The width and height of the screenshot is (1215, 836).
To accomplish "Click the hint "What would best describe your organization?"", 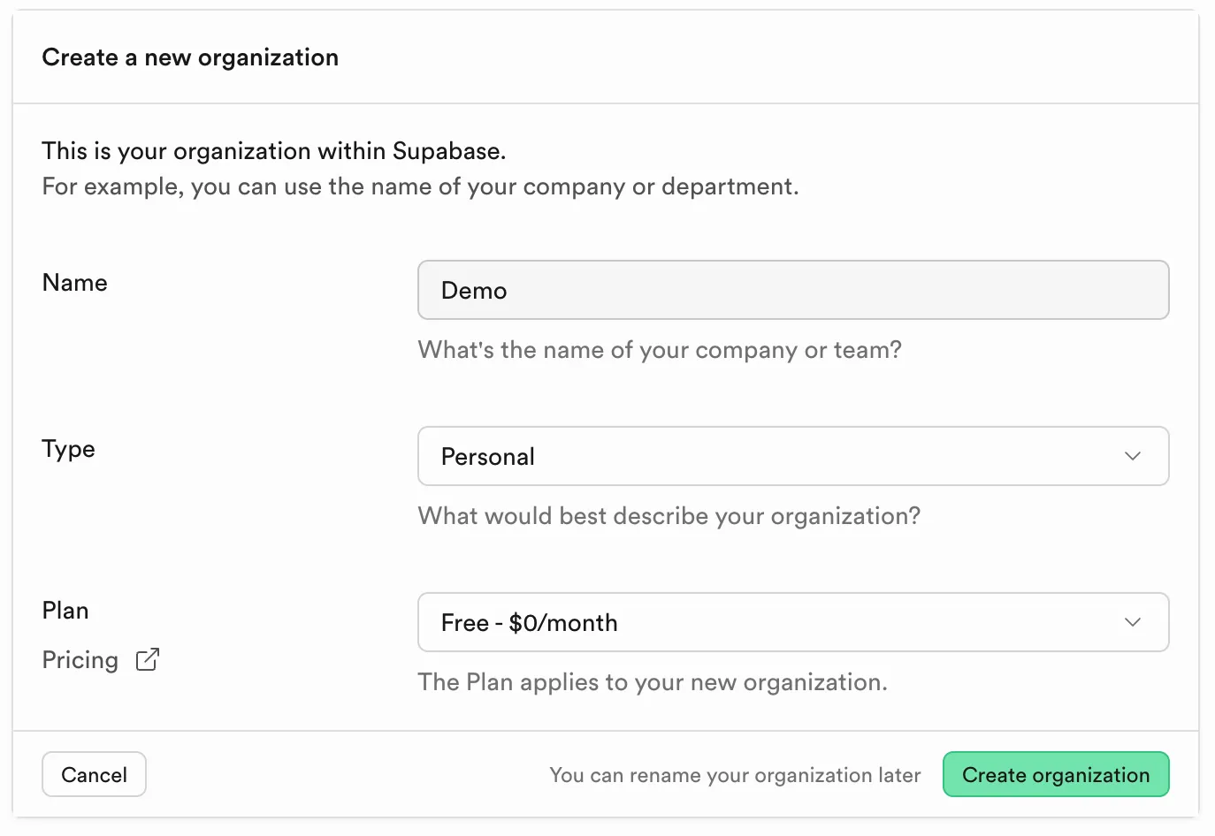I will 669,516.
